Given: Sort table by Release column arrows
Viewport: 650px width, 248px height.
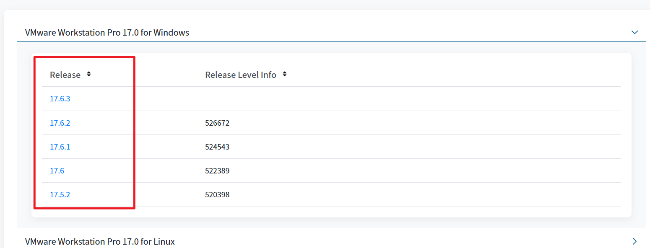Looking at the screenshot, I should click(x=88, y=74).
